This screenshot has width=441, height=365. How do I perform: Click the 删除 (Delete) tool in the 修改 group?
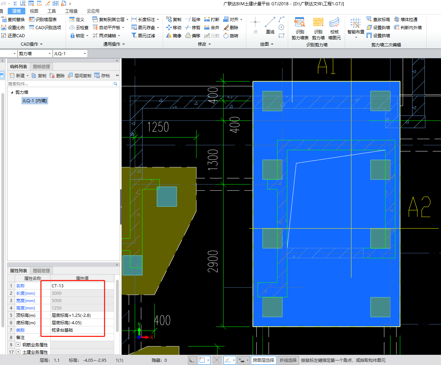click(231, 27)
